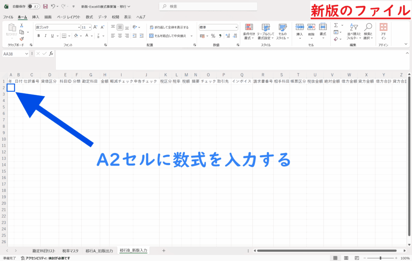Viewport: 412px width, 261px height.
Task: Switch to the 税率マスタ sheet tab
Action: click(x=71, y=251)
